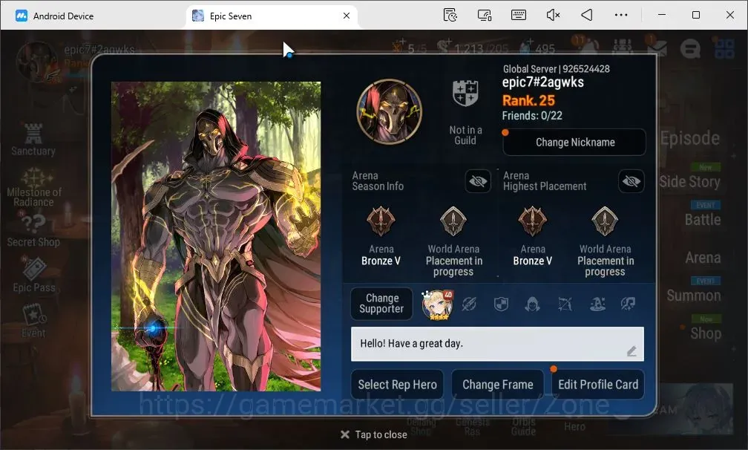This screenshot has width=748, height=450.
Task: Click the Rank. 25 text
Action: pos(528,101)
